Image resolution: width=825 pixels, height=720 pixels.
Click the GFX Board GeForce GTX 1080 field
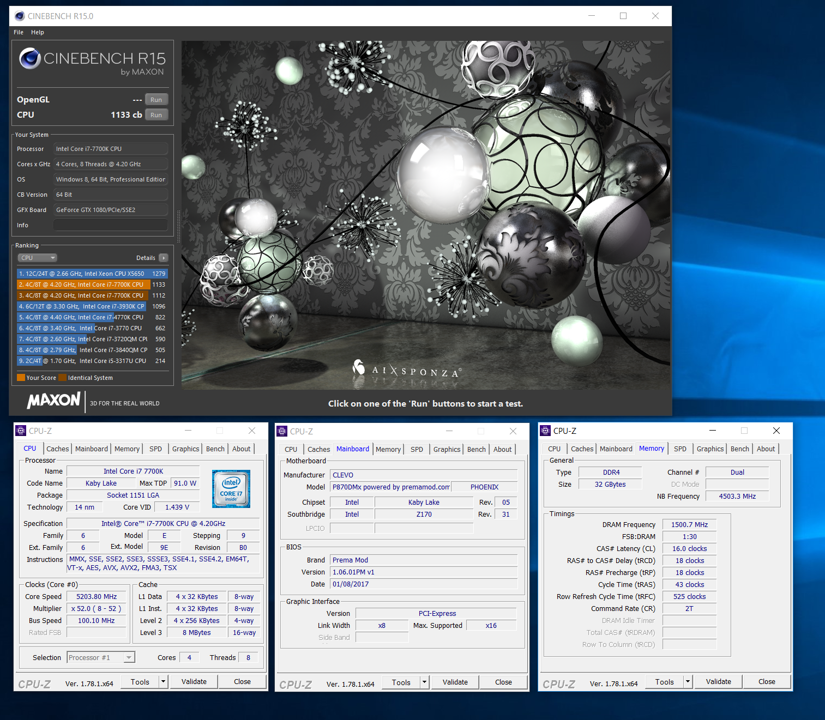point(111,210)
